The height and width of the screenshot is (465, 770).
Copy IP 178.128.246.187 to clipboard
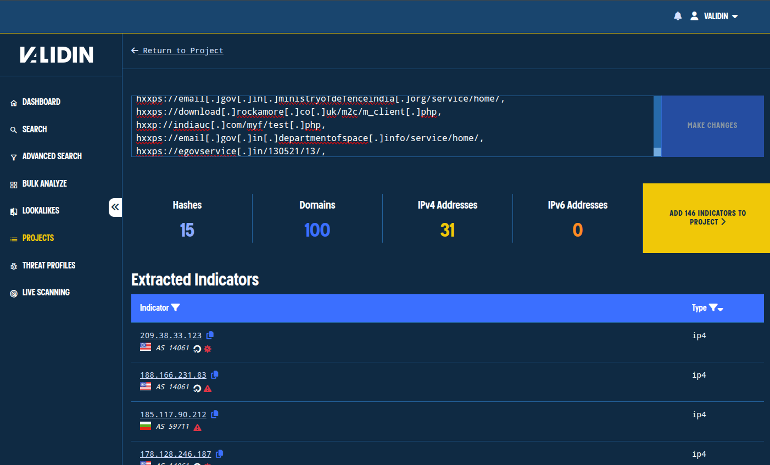click(x=220, y=454)
